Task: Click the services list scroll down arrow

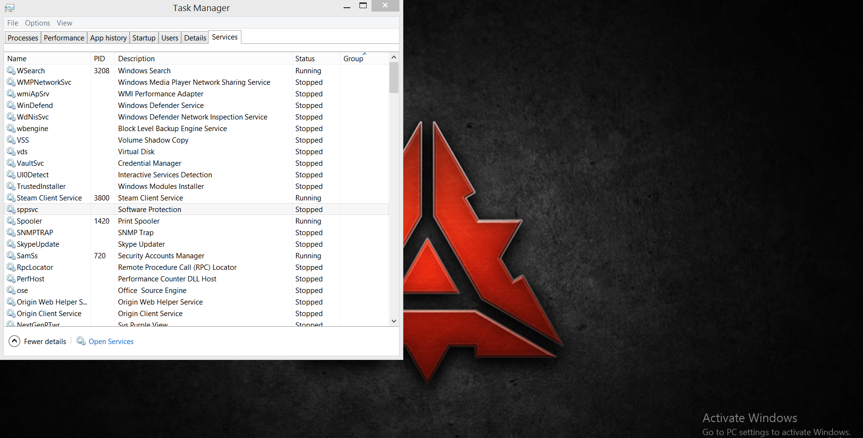Action: pyautogui.click(x=394, y=321)
